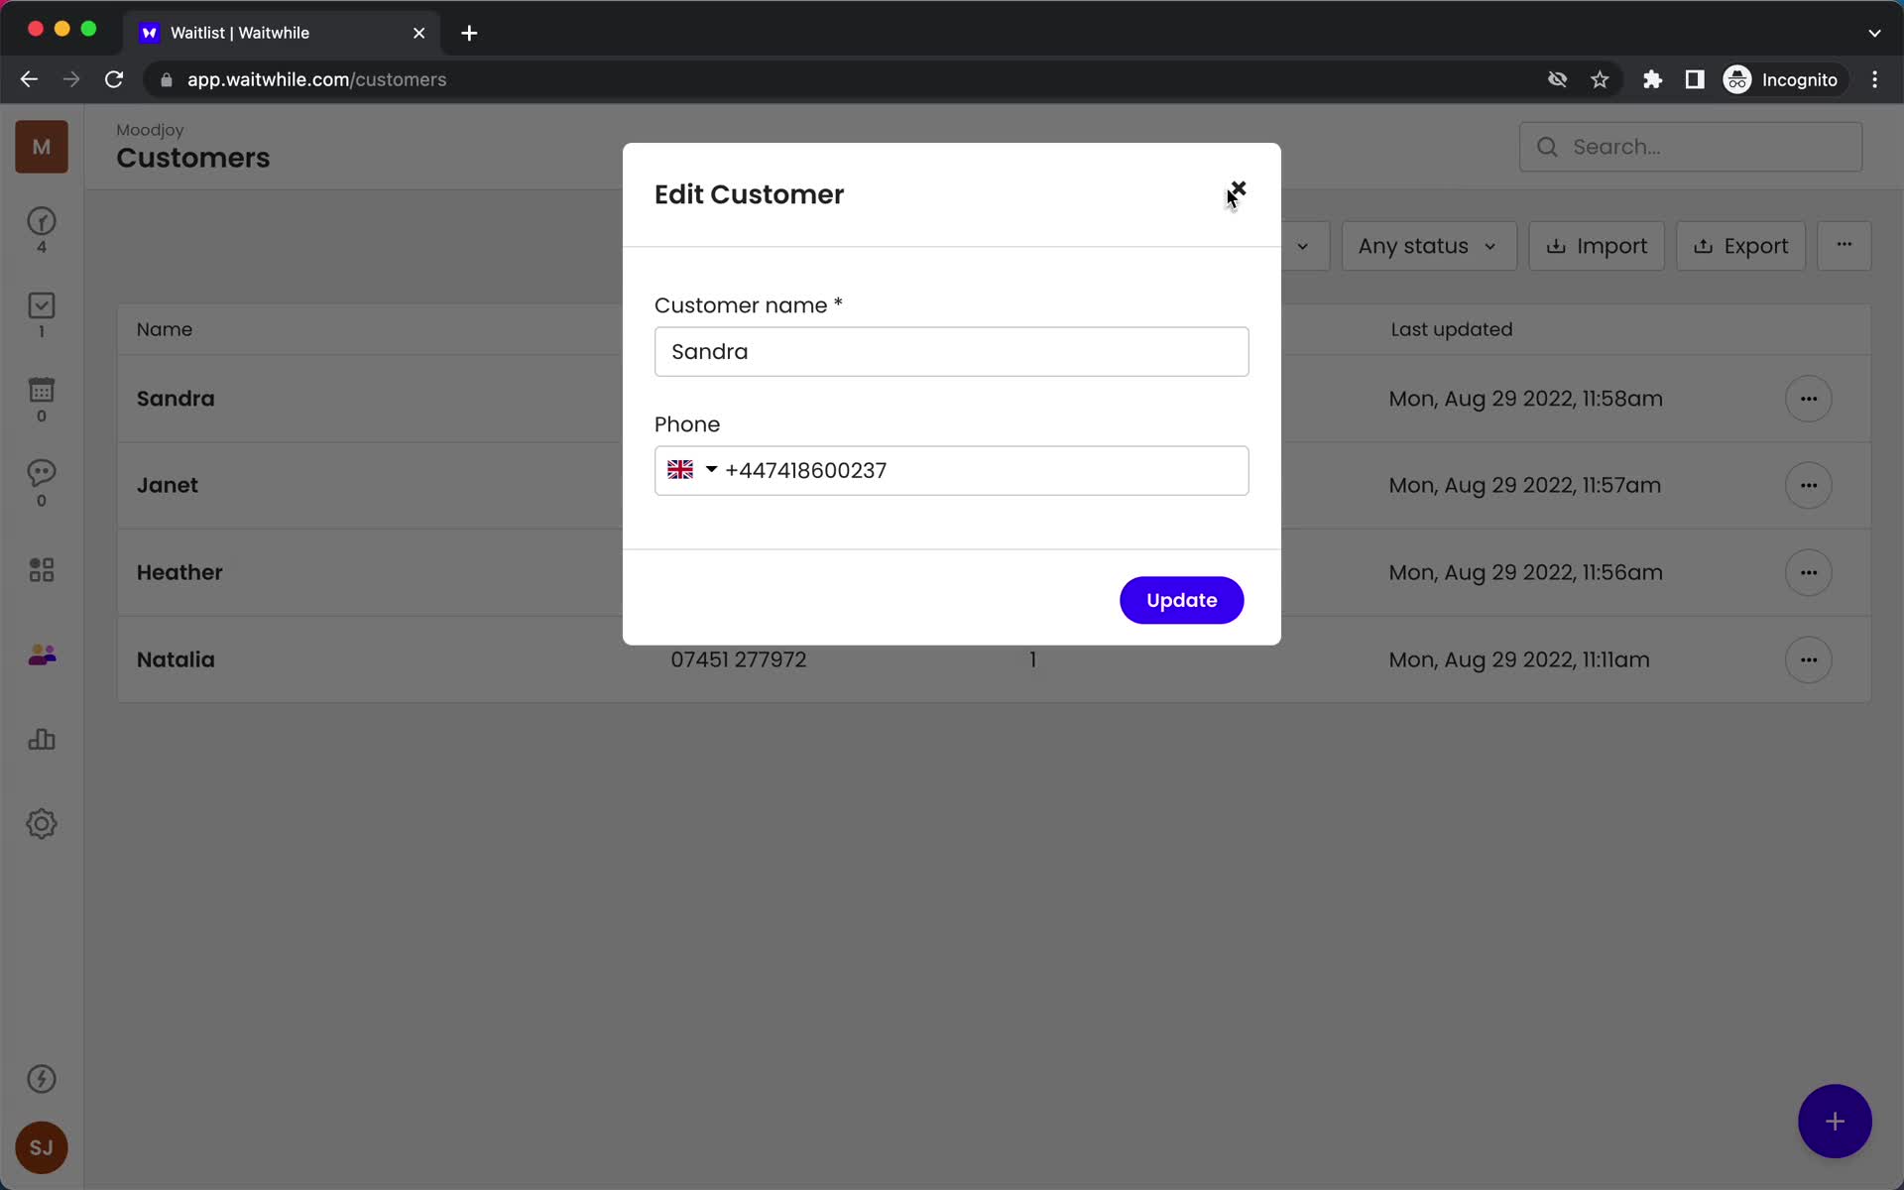This screenshot has height=1190, width=1904.
Task: Click the power/status icon at bottom sidebar
Action: 41,1078
